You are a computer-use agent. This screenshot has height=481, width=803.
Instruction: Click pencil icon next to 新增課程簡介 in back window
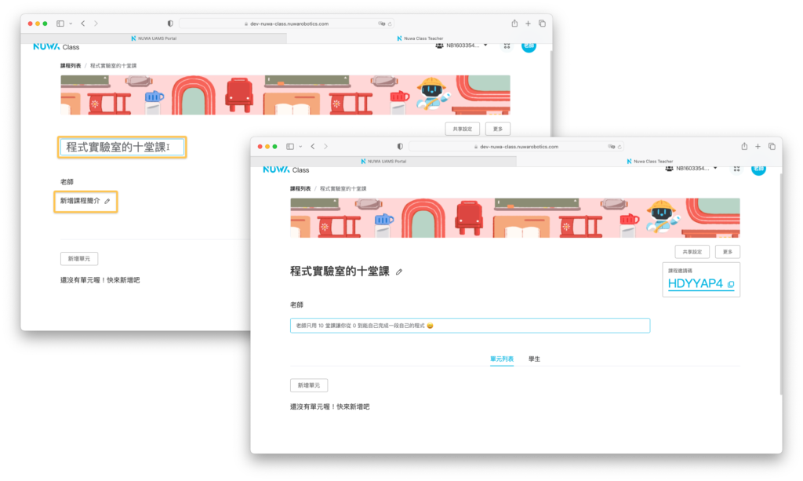[x=107, y=202]
